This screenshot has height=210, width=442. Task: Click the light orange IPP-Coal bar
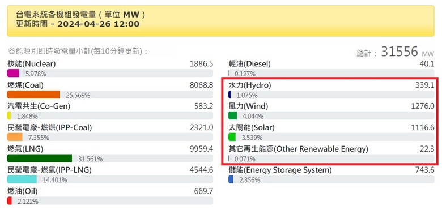(15, 137)
